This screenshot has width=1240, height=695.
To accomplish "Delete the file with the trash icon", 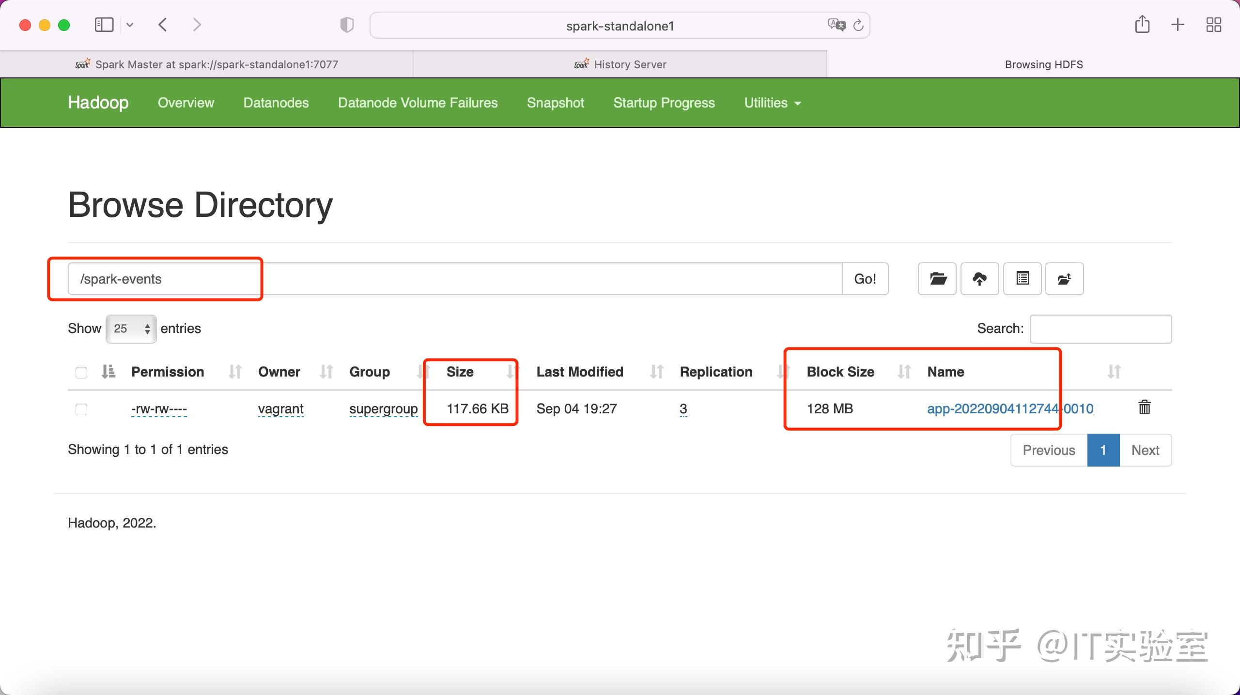I will (x=1144, y=408).
